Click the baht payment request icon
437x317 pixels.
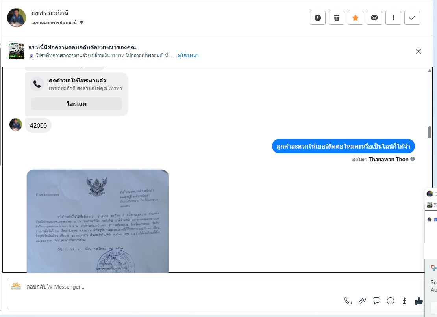pos(404,301)
